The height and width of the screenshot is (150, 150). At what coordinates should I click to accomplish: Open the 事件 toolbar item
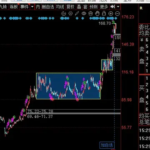click(x=24, y=7)
